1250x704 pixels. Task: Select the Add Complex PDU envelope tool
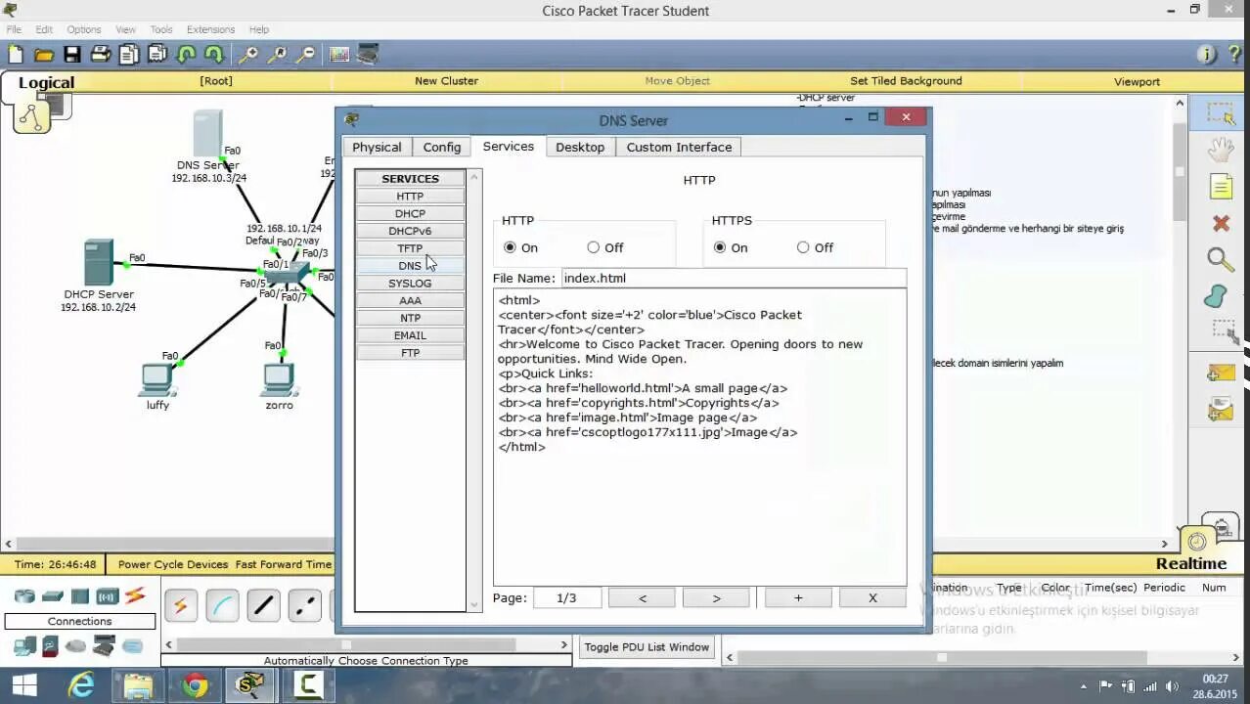coord(1221,409)
